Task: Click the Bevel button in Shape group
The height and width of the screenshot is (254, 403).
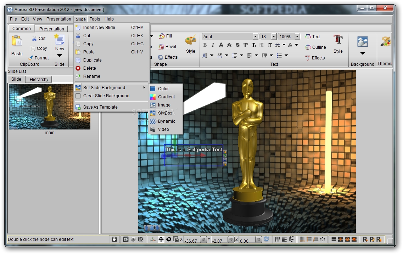Action: click(167, 47)
